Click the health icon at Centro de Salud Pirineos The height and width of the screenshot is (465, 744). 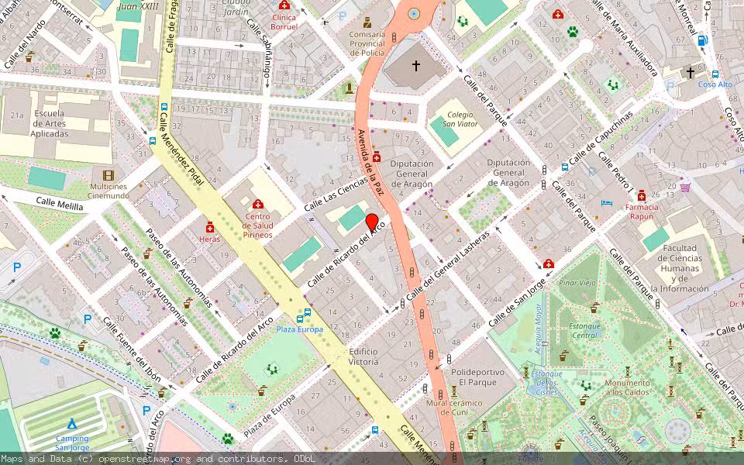tap(257, 205)
